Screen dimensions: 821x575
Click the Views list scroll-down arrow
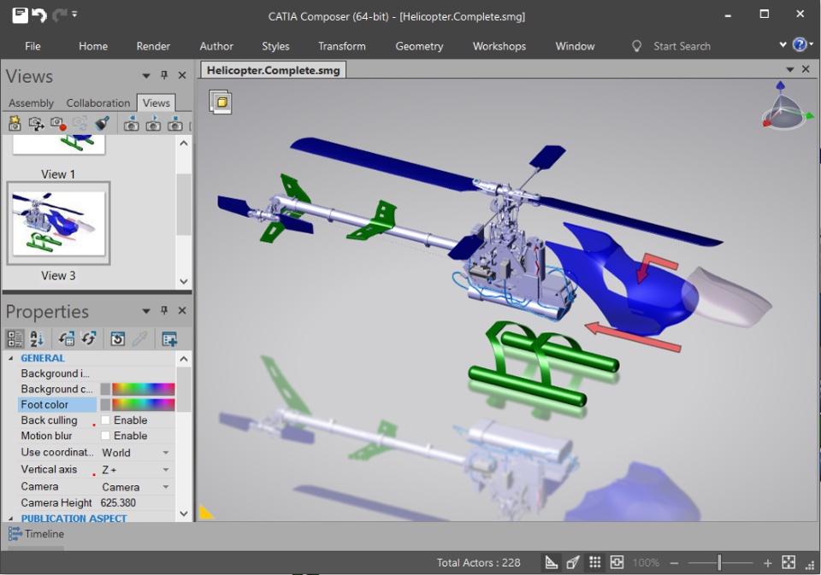pyautogui.click(x=183, y=281)
